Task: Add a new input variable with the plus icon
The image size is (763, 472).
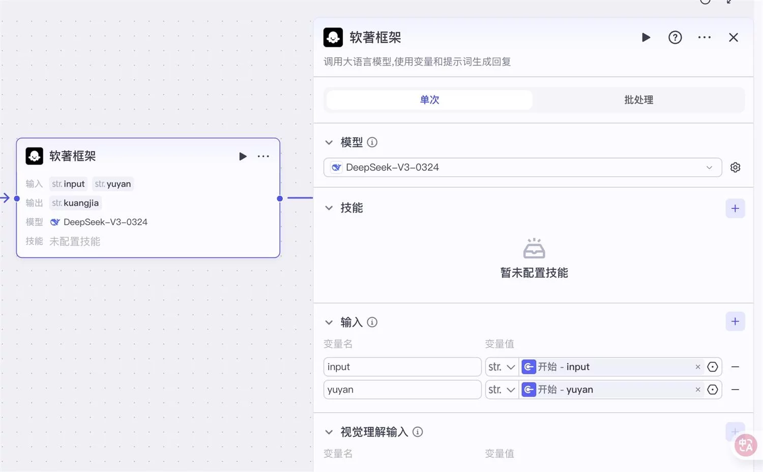Action: (735, 321)
